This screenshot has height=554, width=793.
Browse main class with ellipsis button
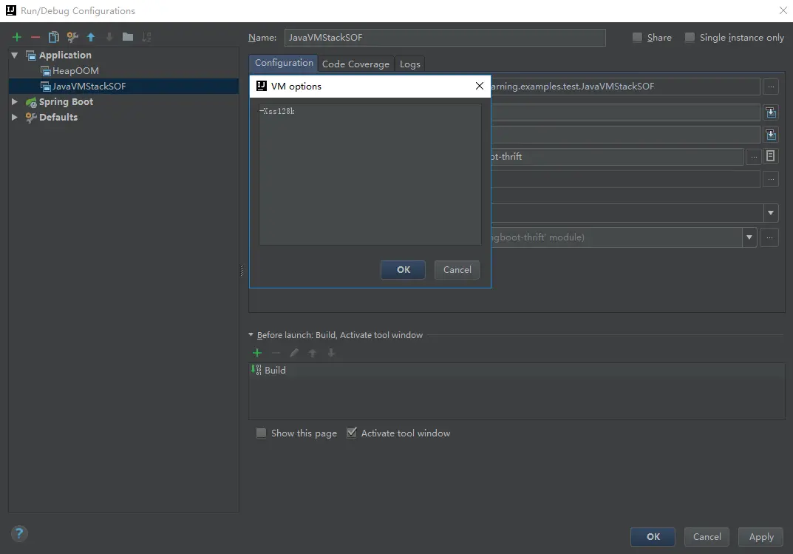pyautogui.click(x=771, y=87)
